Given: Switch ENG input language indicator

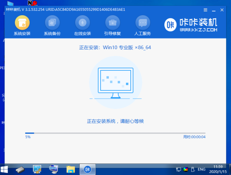Looking at the screenshot, I should (201, 169).
